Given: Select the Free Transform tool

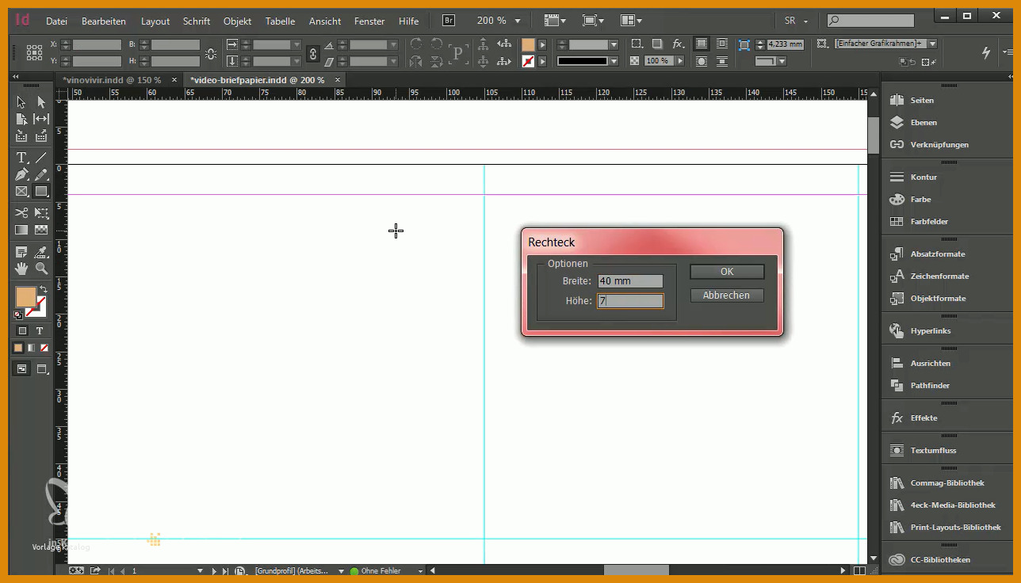Looking at the screenshot, I should (x=41, y=213).
